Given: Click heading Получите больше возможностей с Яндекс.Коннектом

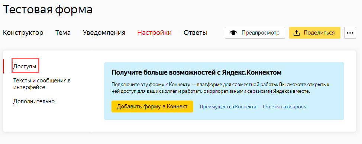Looking at the screenshot, I should tap(197, 72).
